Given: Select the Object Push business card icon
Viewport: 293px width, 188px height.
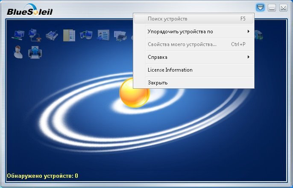Looking at the screenshot, I should (103, 35).
